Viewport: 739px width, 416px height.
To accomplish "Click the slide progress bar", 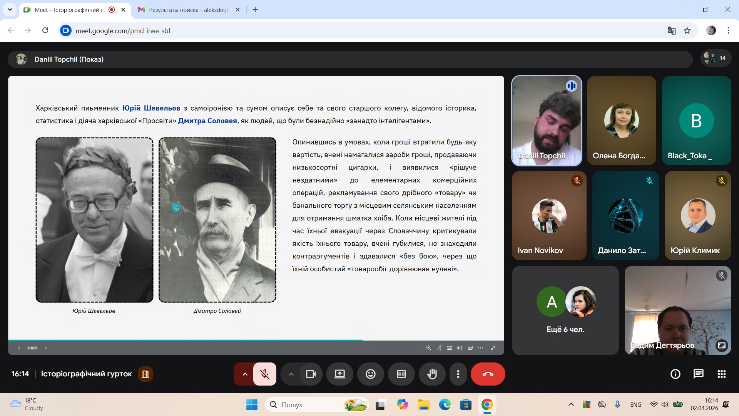I will point(185,340).
